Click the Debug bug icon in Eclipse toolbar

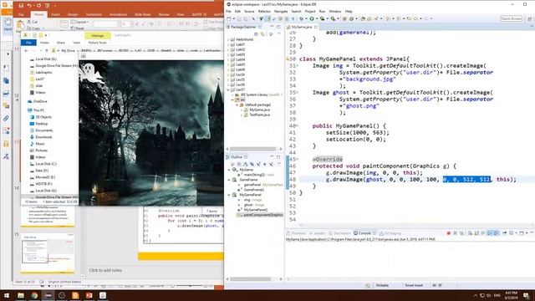coord(302,18)
